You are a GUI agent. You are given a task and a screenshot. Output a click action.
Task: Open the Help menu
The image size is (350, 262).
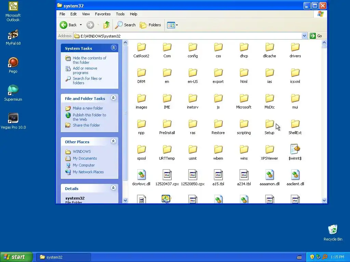click(x=134, y=14)
